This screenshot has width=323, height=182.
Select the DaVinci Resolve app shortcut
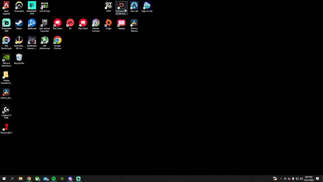pyautogui.click(x=134, y=26)
